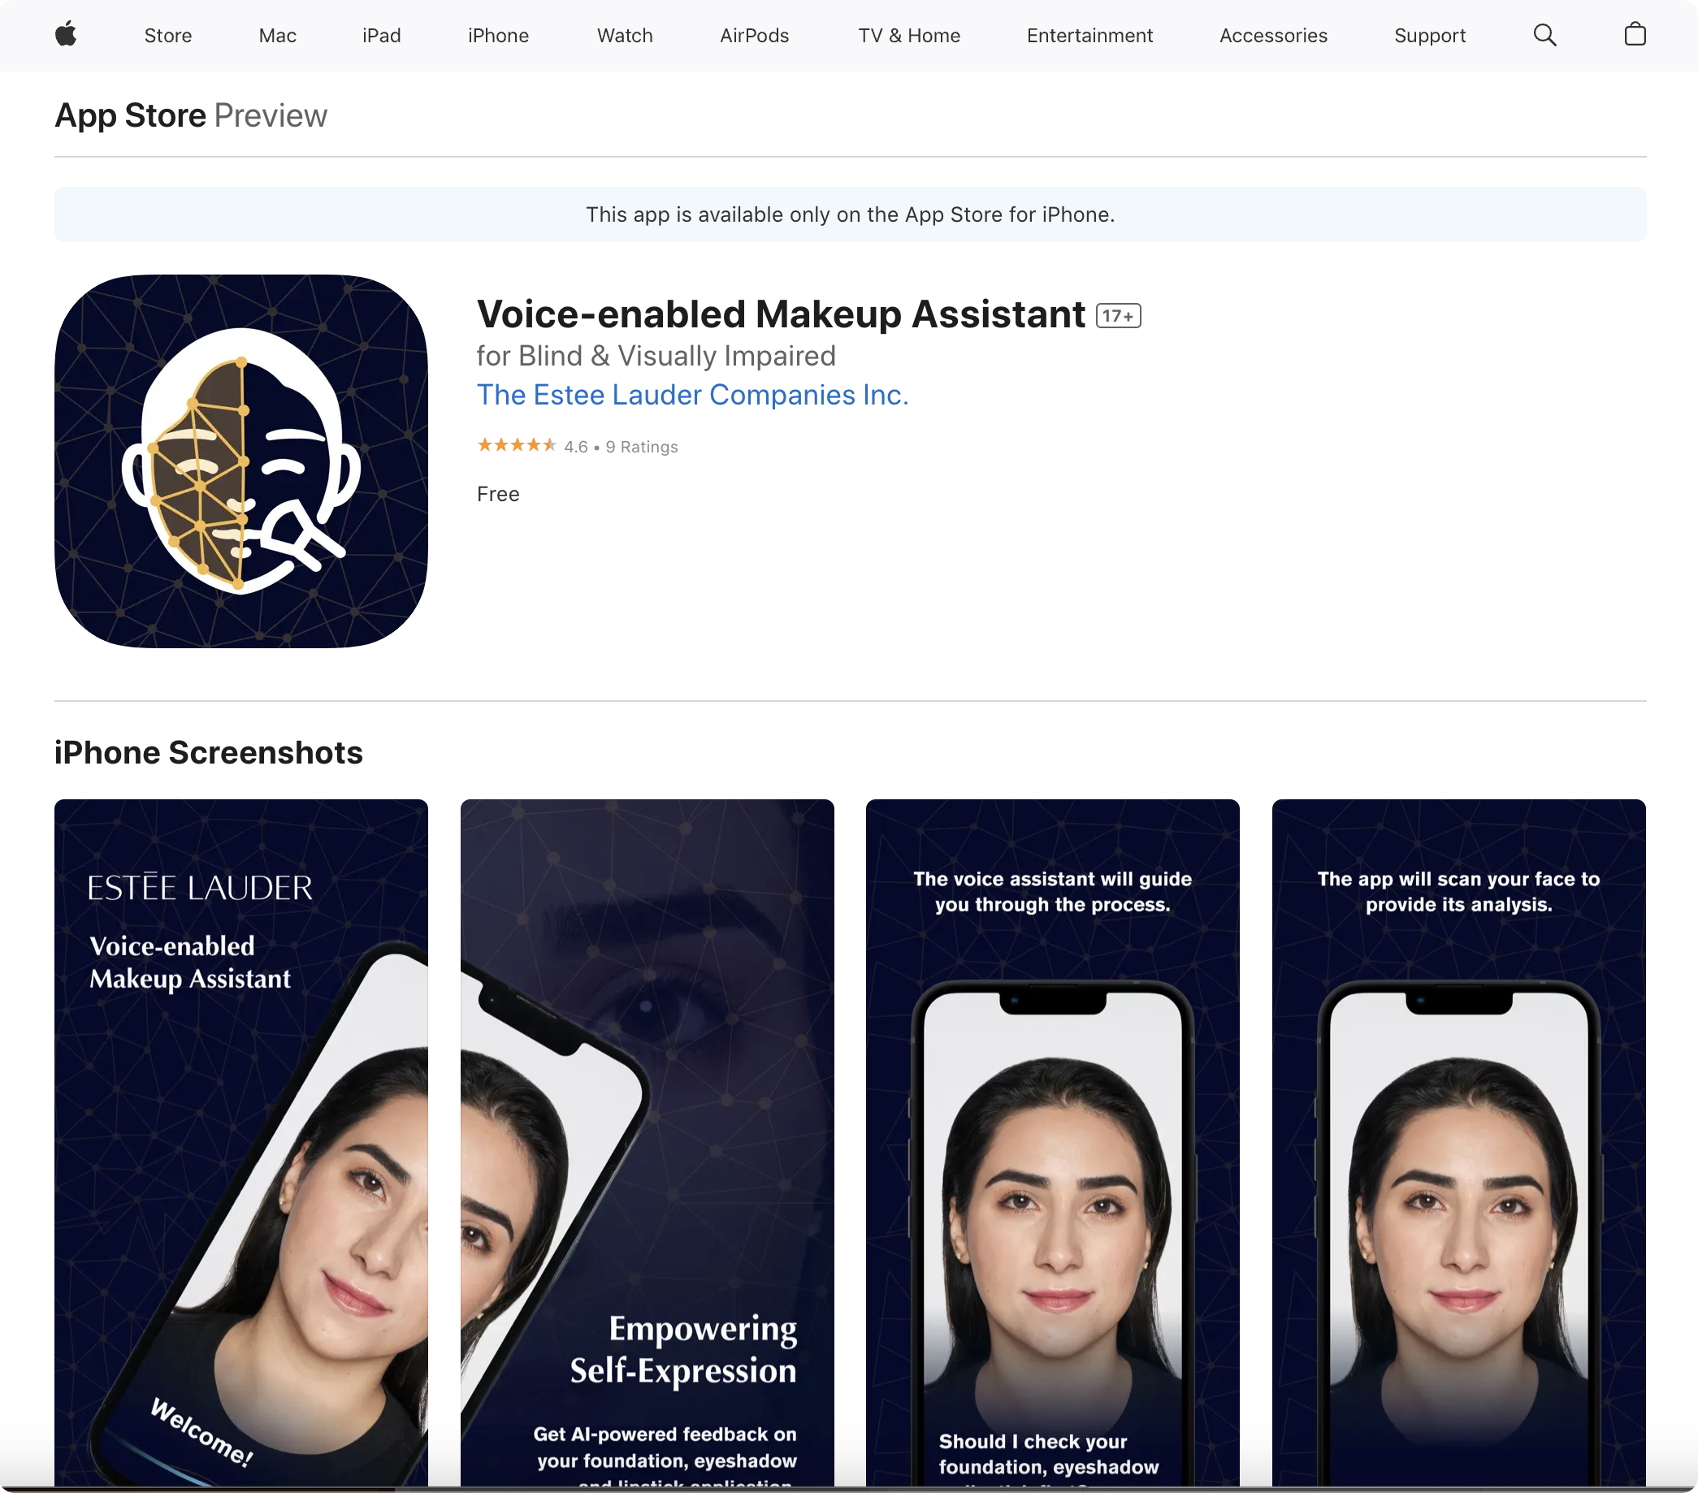Visit the Support page link

[1430, 36]
